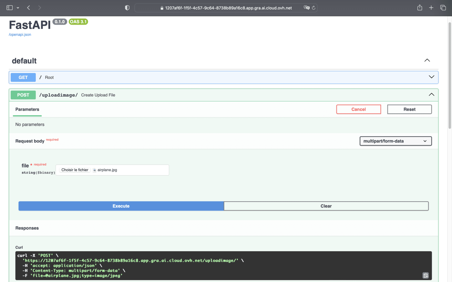The image size is (452, 282).
Task: Click Choisir le fichier file chooser
Action: click(75, 170)
